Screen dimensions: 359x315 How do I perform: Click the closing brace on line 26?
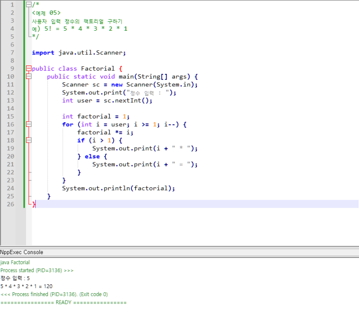pyautogui.click(x=33, y=204)
